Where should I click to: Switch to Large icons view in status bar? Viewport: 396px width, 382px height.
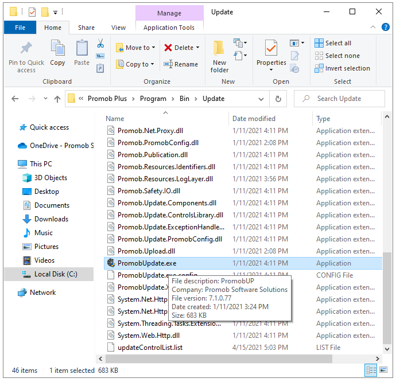point(383,370)
